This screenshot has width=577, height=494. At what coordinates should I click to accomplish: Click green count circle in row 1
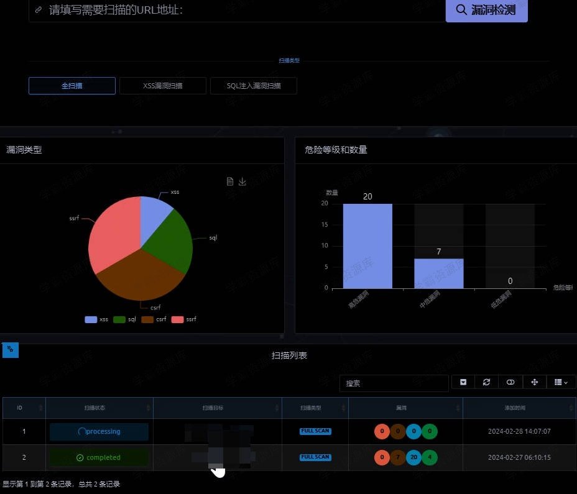tap(430, 431)
